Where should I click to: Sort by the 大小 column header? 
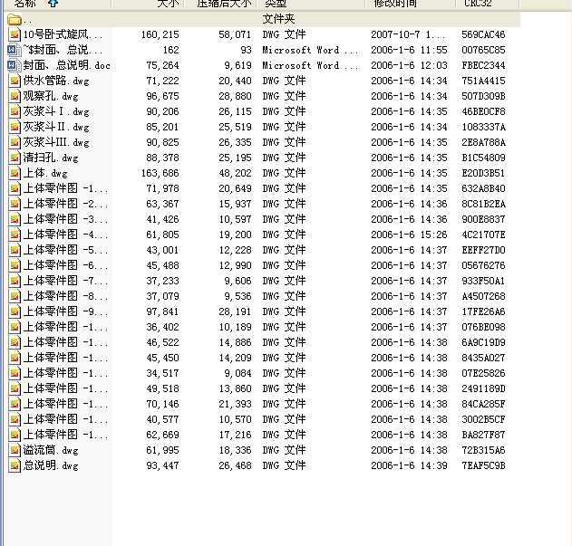[x=148, y=4]
